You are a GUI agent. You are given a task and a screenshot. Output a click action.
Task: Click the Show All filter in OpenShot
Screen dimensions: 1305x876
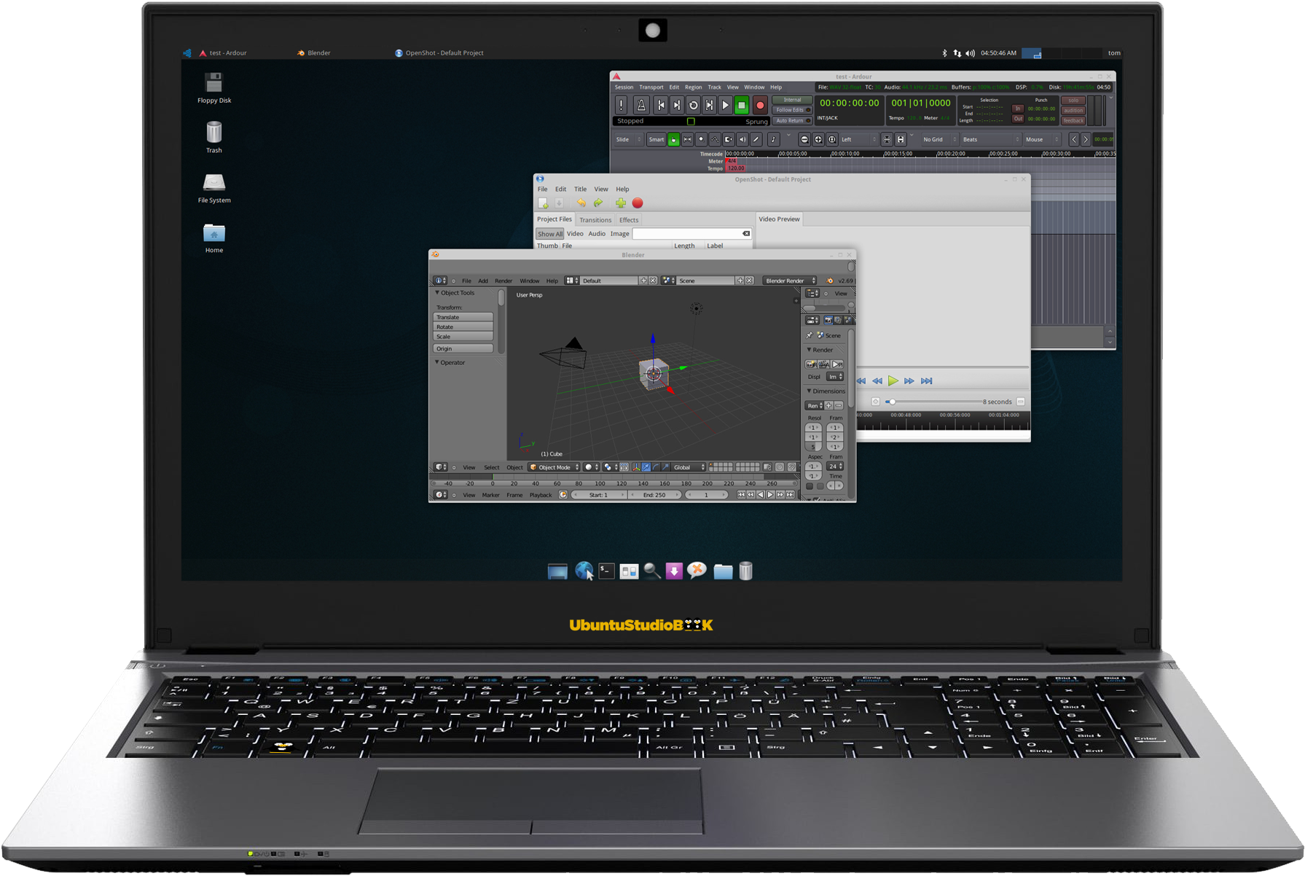tap(550, 234)
